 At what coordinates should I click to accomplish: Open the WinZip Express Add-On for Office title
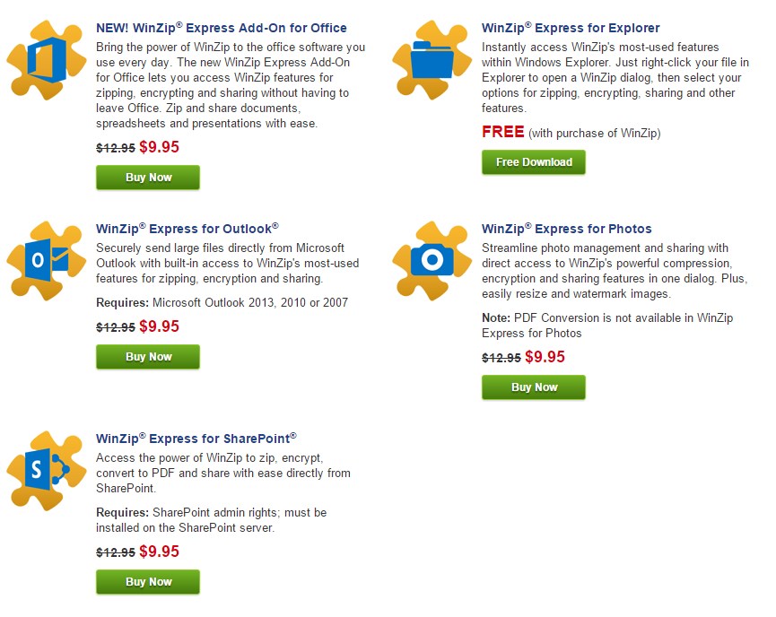(222, 28)
